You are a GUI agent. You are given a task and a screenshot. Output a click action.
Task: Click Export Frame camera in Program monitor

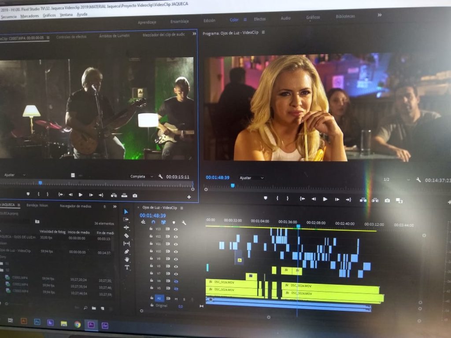pos(387,200)
